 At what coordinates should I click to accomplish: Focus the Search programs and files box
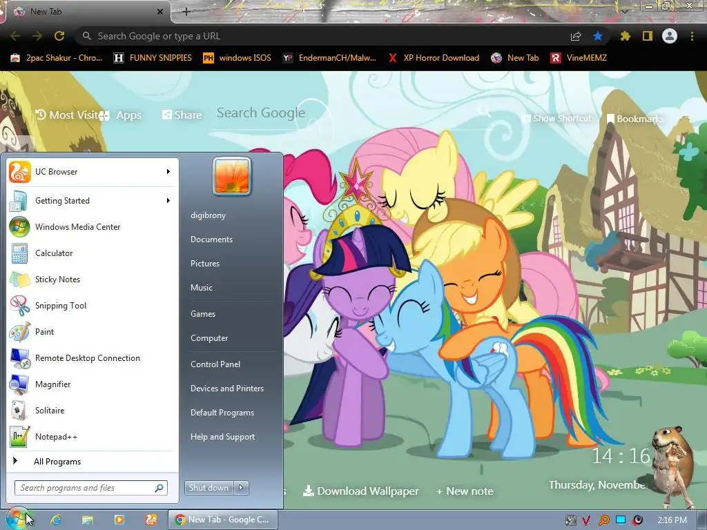point(91,488)
